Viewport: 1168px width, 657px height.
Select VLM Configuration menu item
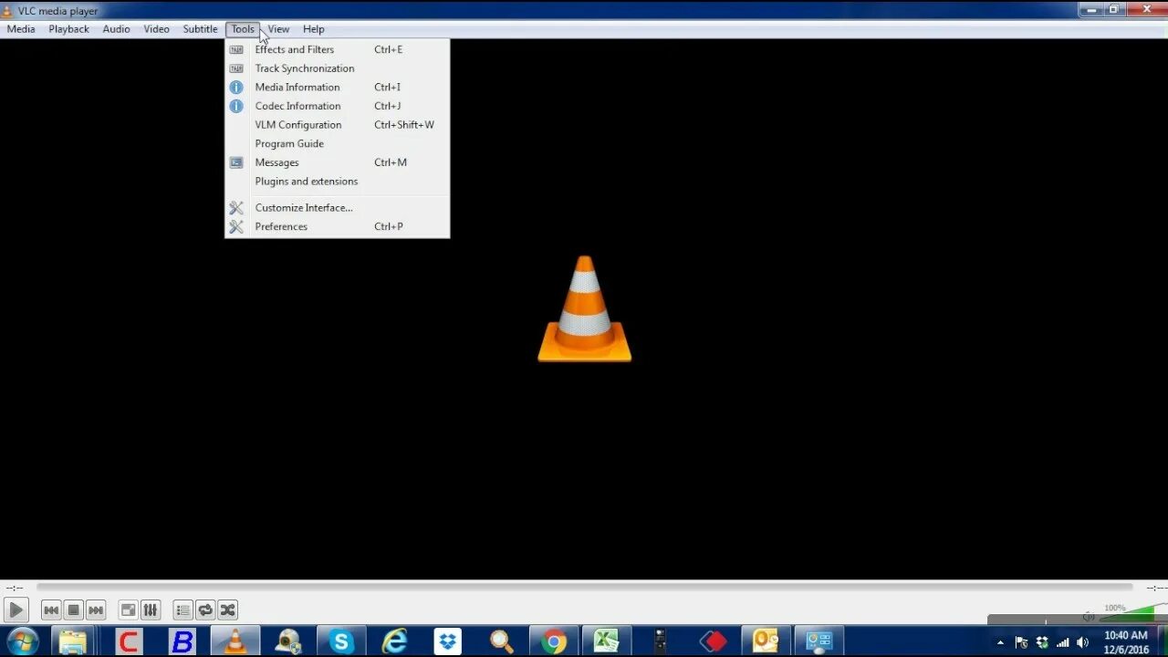coord(337,125)
